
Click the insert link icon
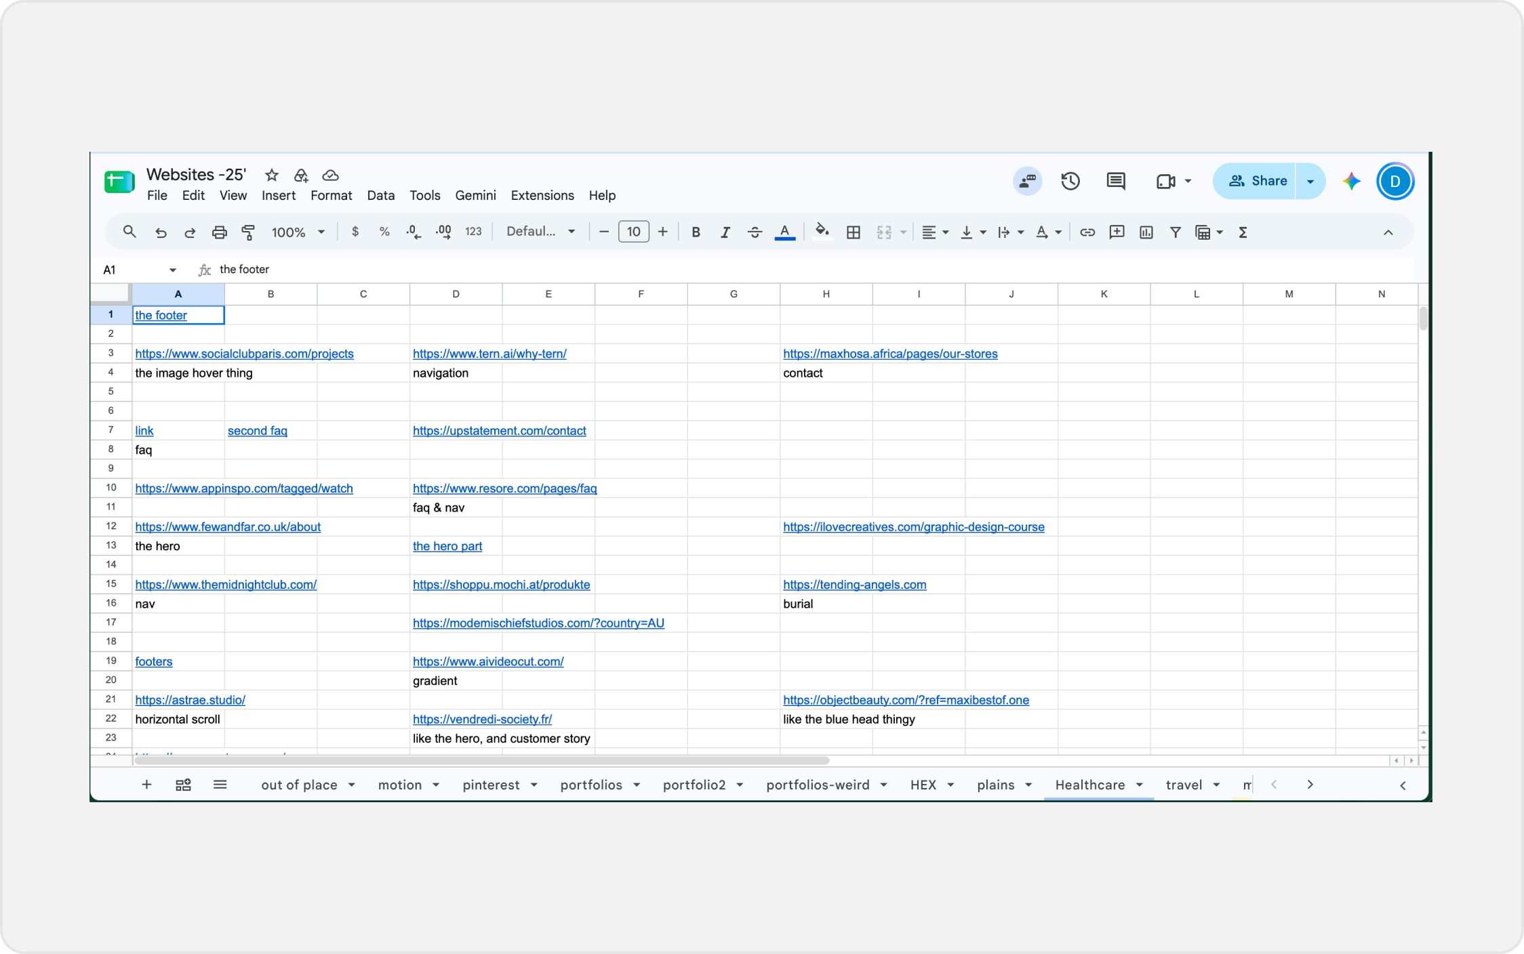click(1087, 232)
